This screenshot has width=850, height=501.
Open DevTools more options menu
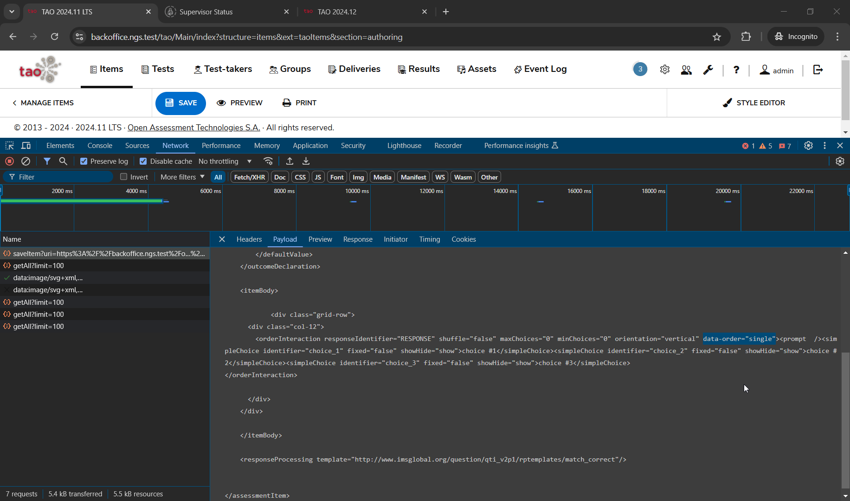pyautogui.click(x=824, y=146)
